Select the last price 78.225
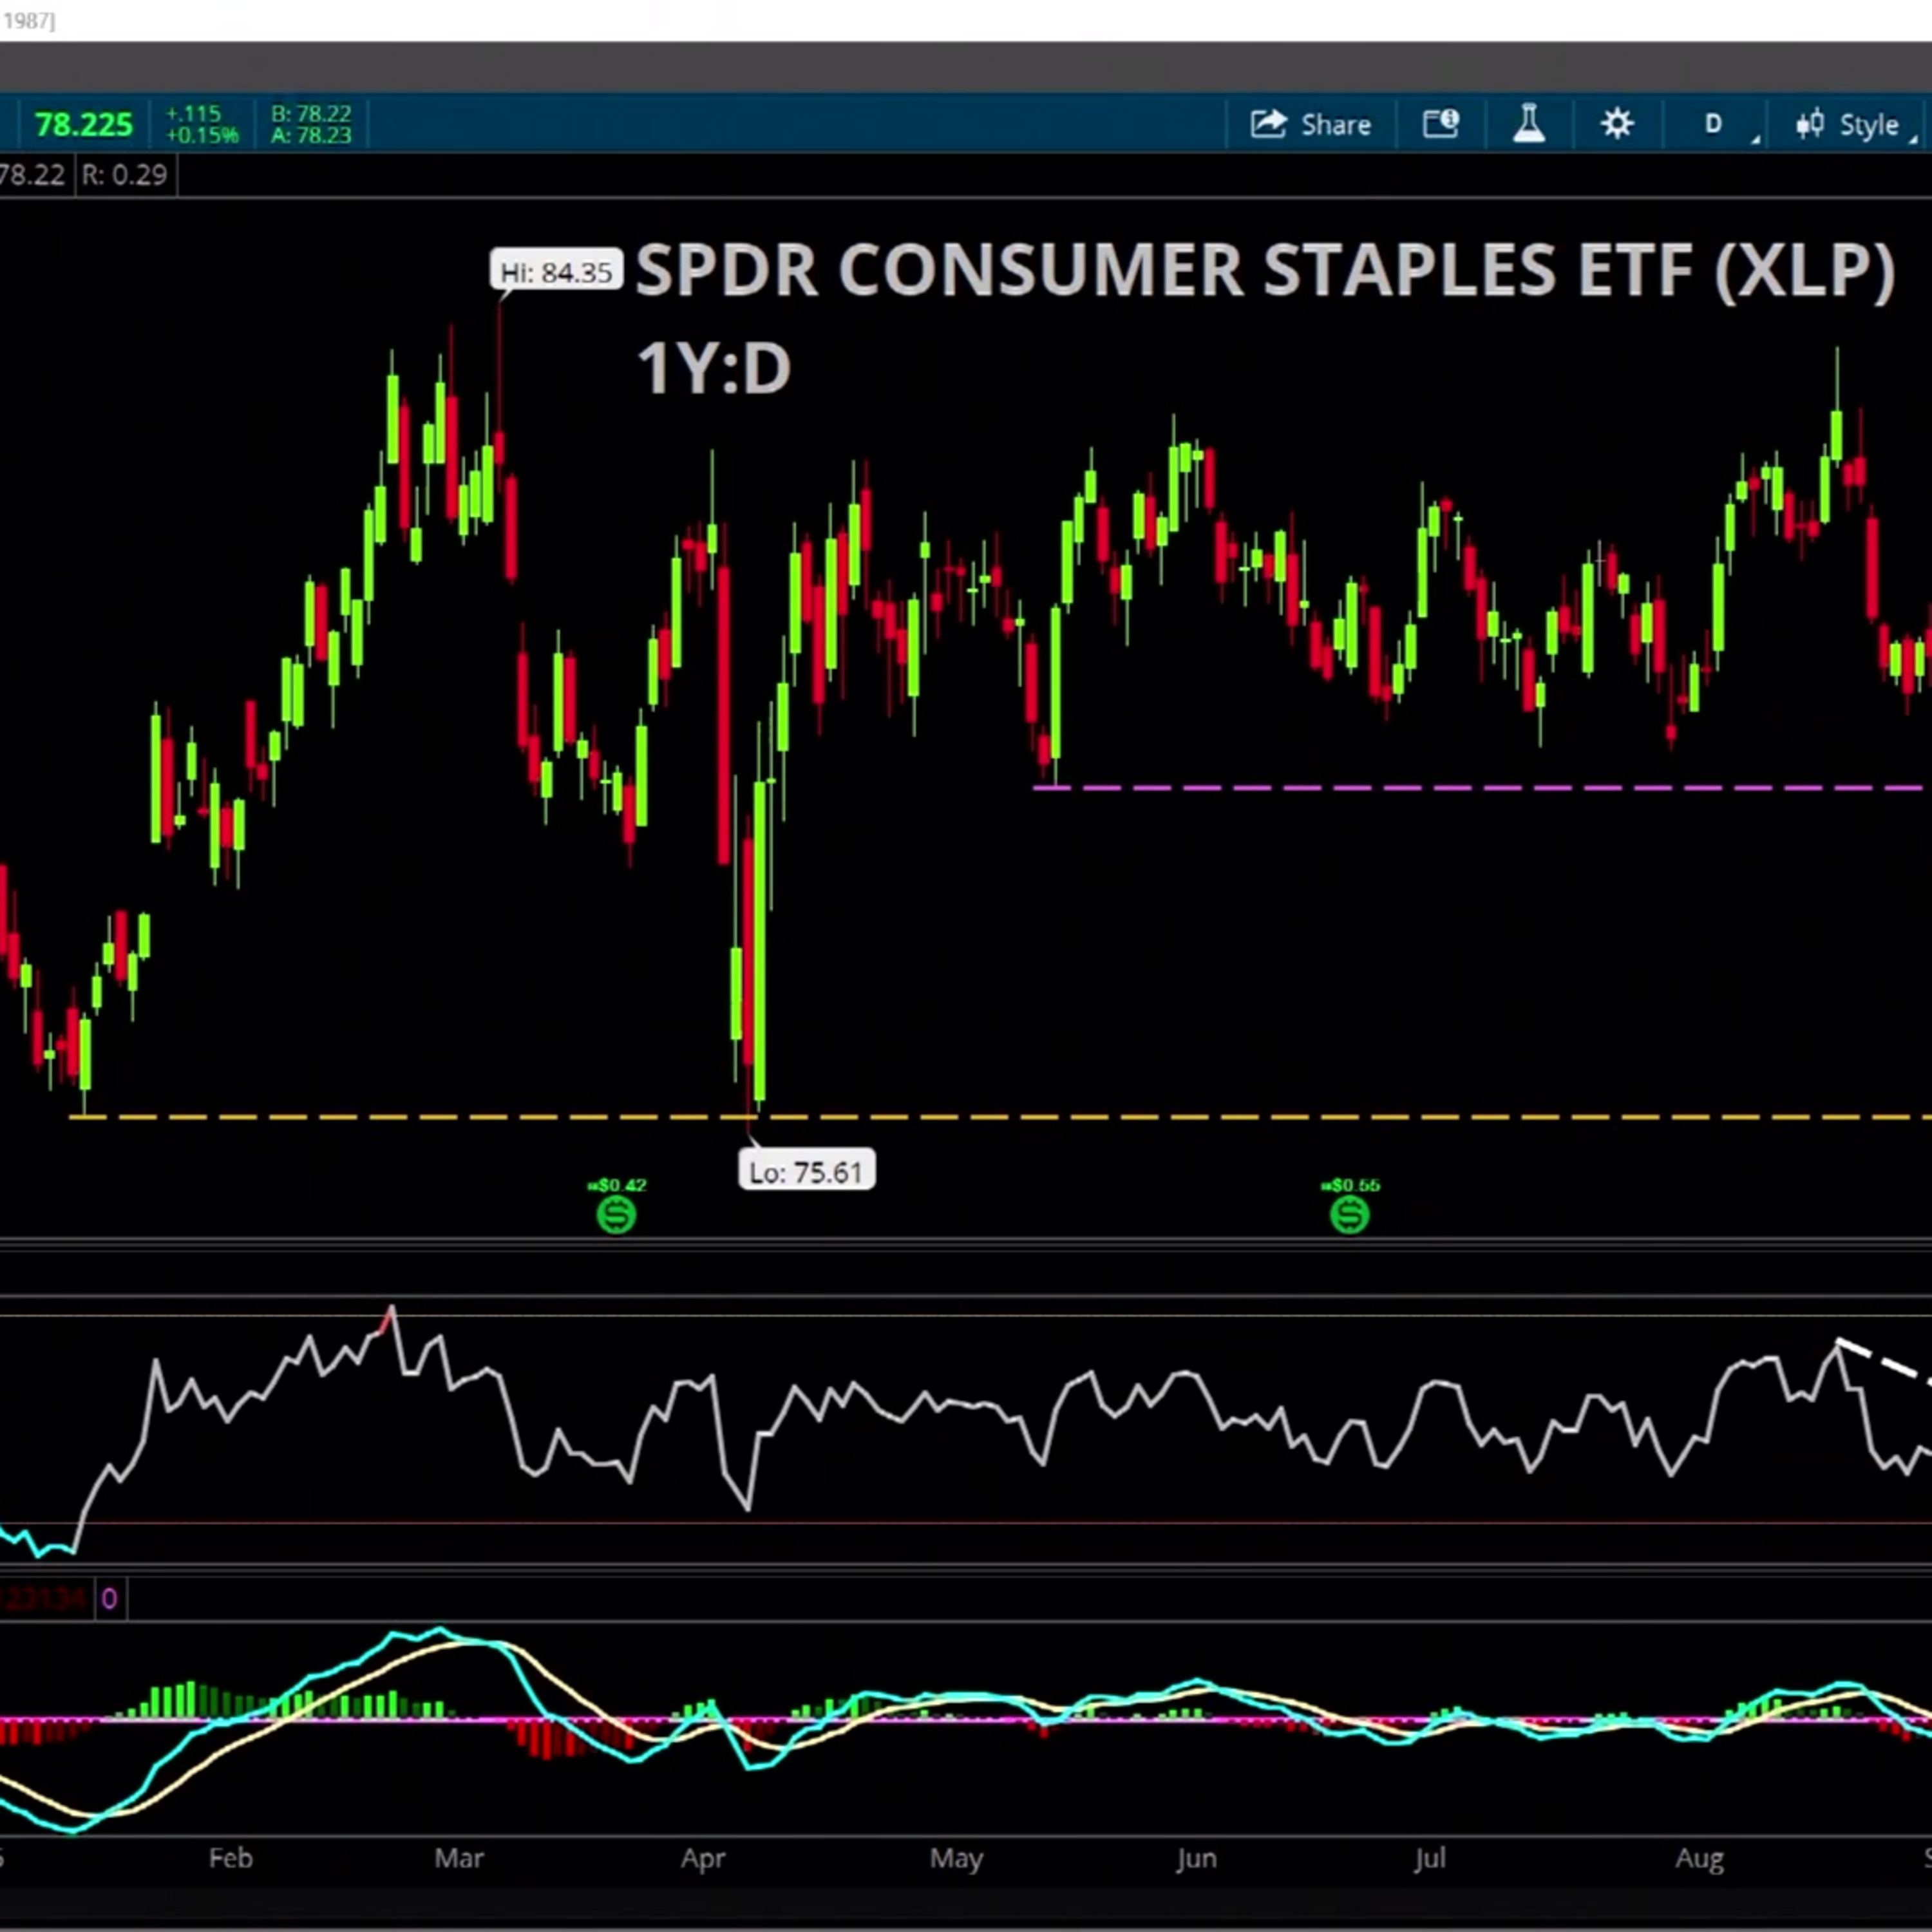The width and height of the screenshot is (1932, 1932). coord(83,125)
